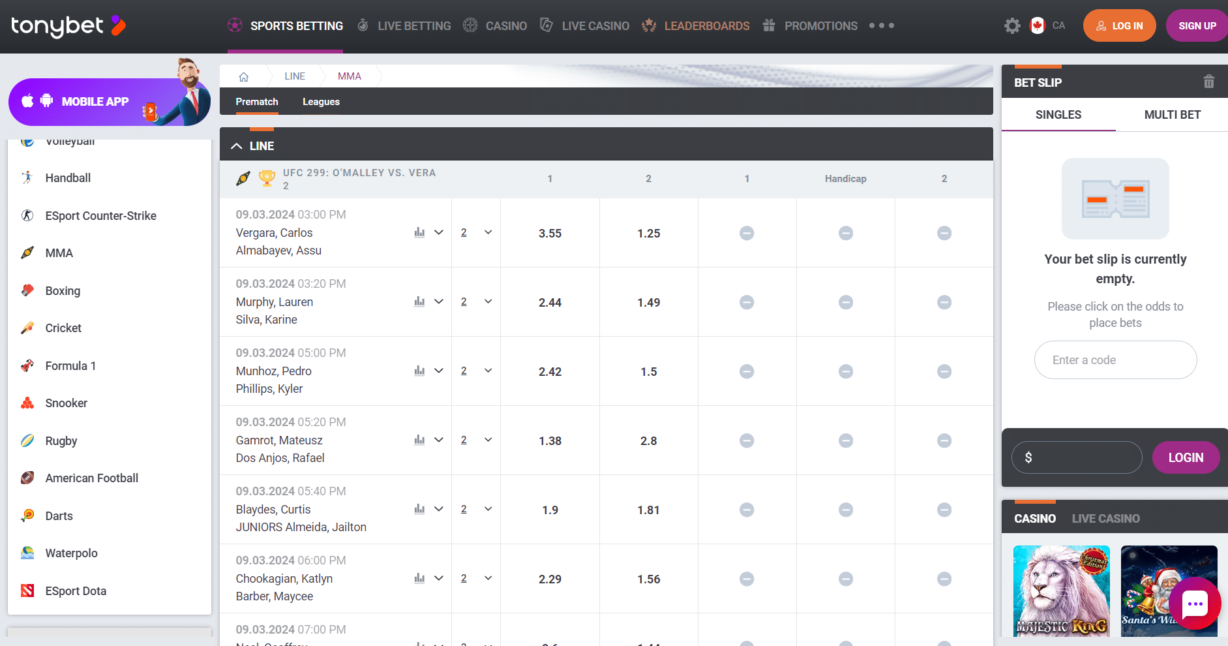This screenshot has height=646, width=1228.
Task: Select the Prematch tab
Action: coord(257,102)
